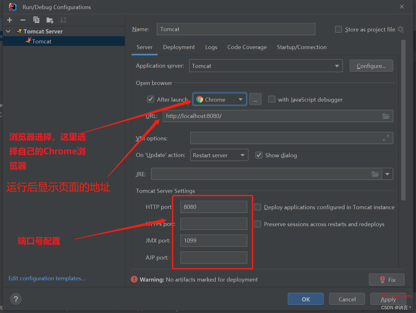
Task: Toggle Store as project file
Action: [x=338, y=29]
